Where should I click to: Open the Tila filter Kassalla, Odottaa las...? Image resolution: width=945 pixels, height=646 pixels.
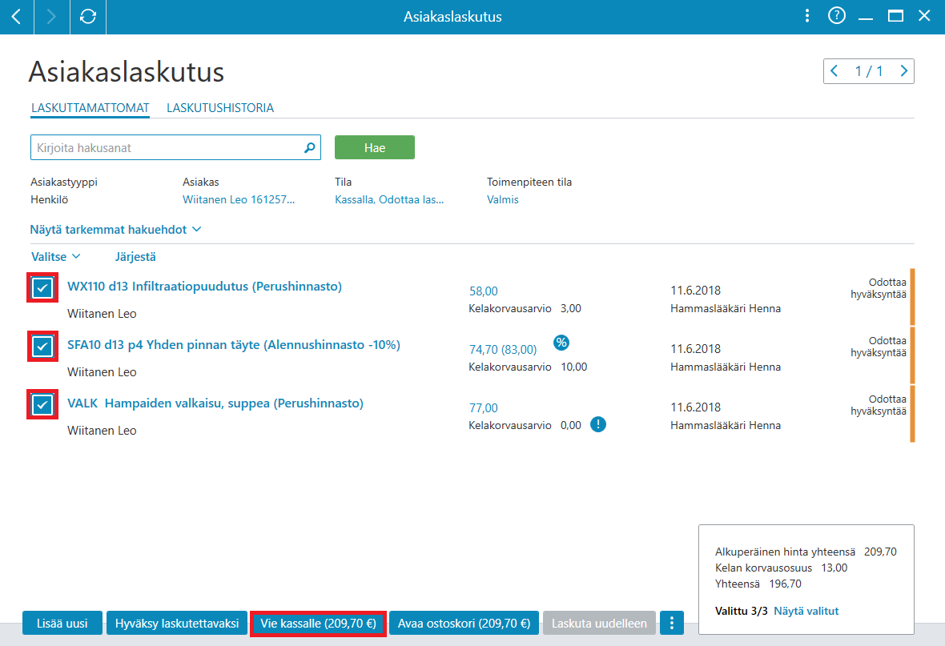(x=389, y=199)
